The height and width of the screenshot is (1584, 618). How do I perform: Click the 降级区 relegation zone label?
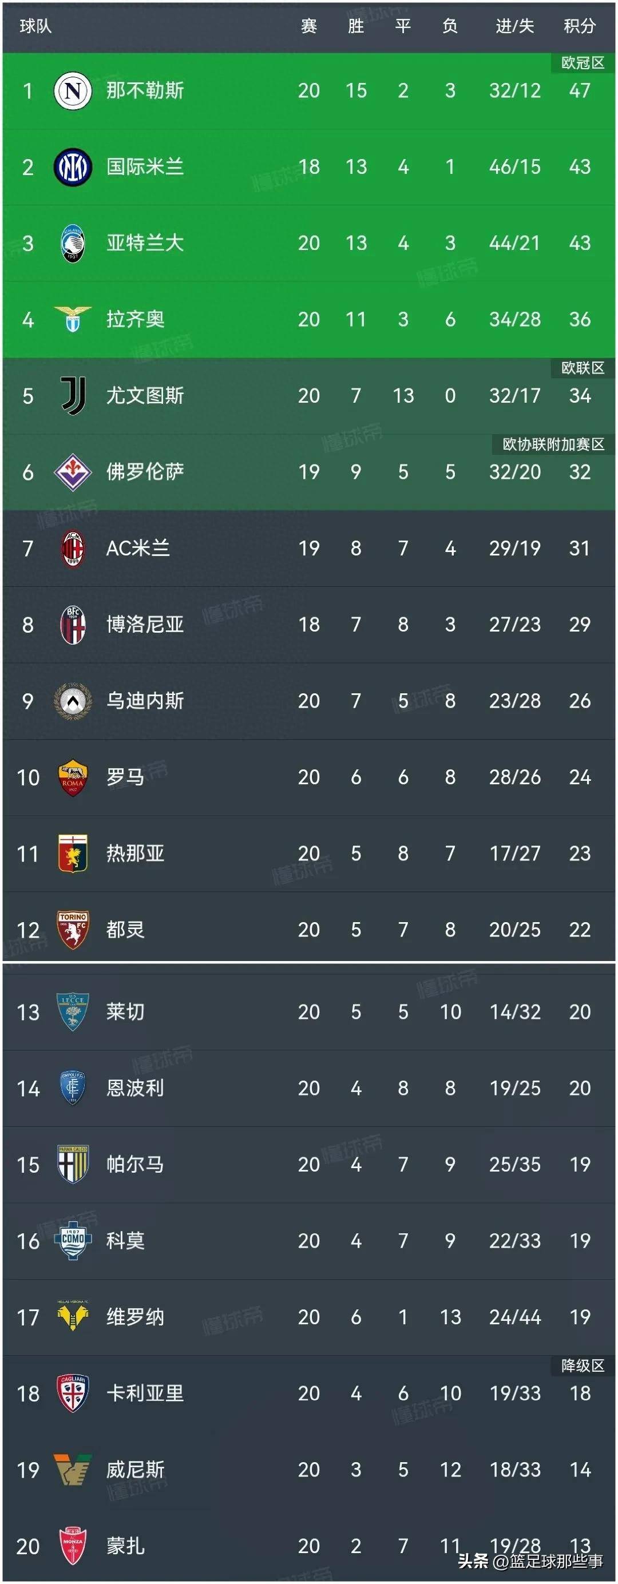(x=583, y=1365)
